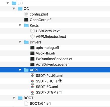
Task: Collapse the Drivers folder triangle
Action: (x=20, y=42)
